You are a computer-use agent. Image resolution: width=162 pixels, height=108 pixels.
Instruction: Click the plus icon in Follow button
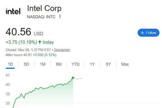tap(142, 33)
